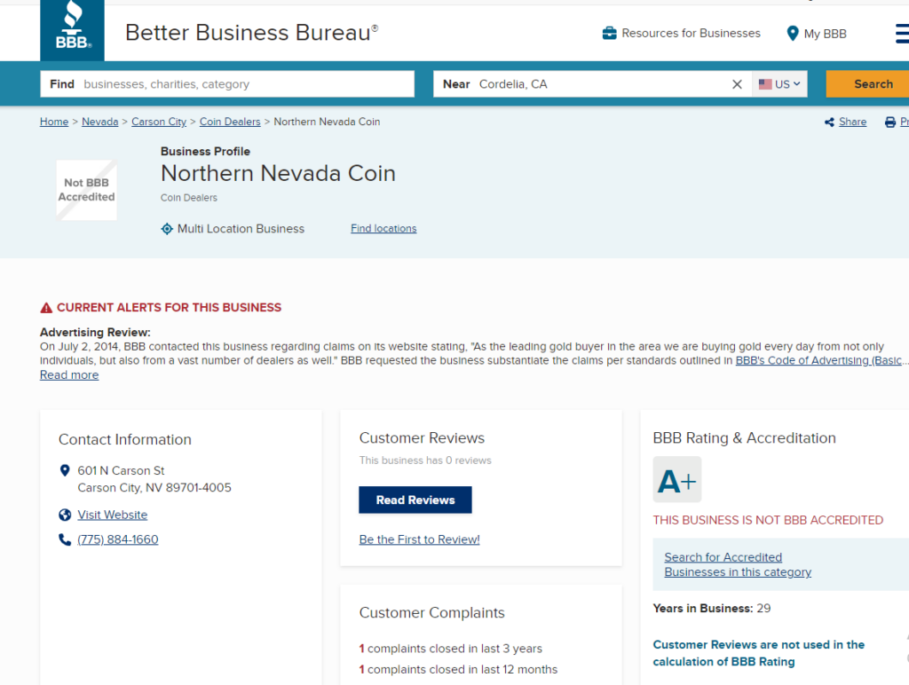The width and height of the screenshot is (909, 685).
Task: Open Search for Accredited Businesses link
Action: 738,564
